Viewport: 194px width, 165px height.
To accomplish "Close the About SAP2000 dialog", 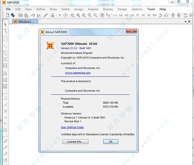I will 131,31.
